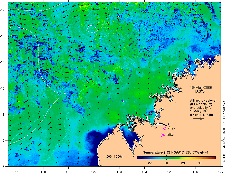
Task: Click the longitude axis label 121
Action: pyautogui.click(x=69, y=172)
